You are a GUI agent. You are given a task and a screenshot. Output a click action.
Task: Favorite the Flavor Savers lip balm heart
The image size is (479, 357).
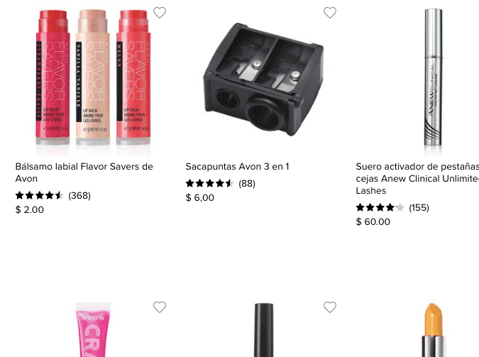pyautogui.click(x=160, y=13)
